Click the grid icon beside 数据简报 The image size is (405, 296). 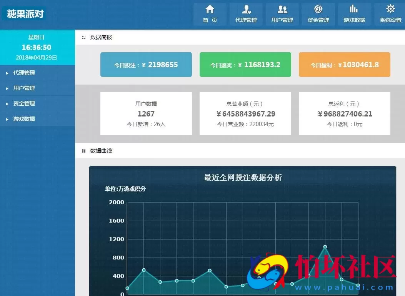coord(83,37)
